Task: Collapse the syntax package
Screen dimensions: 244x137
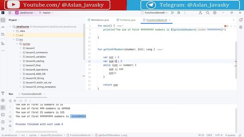Action: coord(17,44)
